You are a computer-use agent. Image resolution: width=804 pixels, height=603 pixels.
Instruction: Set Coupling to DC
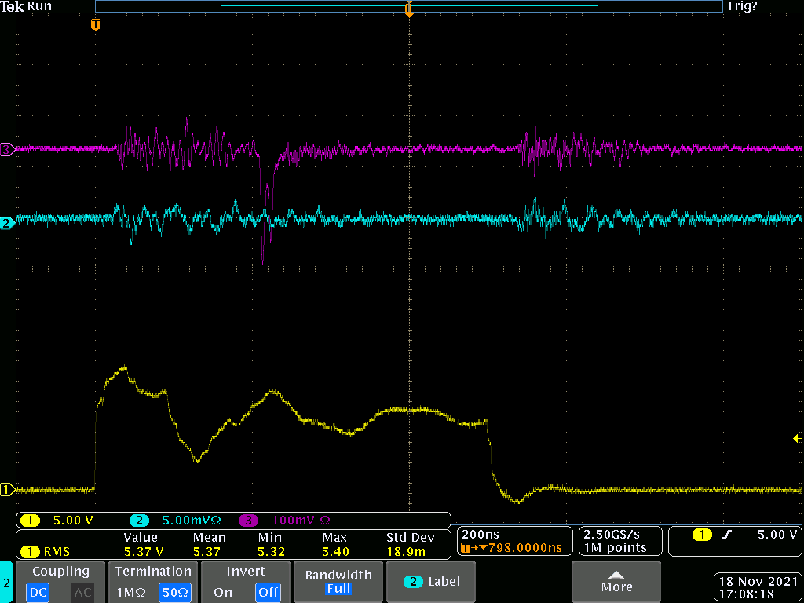tap(38, 592)
